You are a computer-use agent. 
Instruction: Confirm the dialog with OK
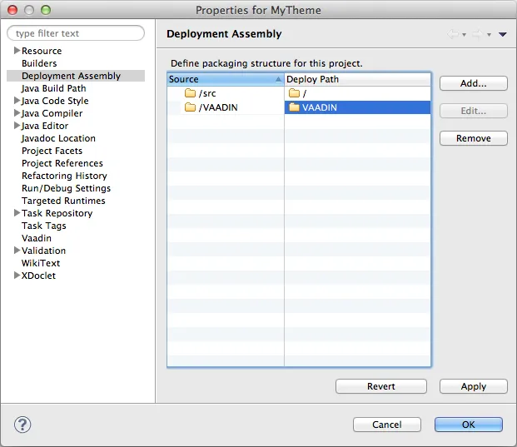469,425
